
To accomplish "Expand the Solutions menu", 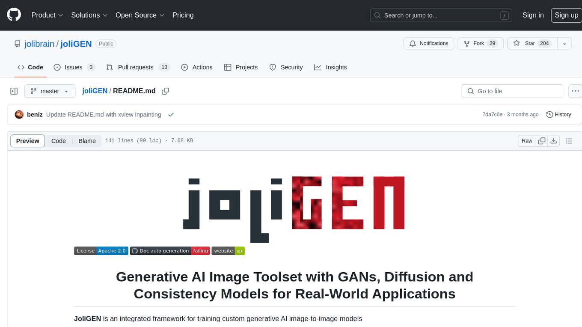I will (x=89, y=15).
